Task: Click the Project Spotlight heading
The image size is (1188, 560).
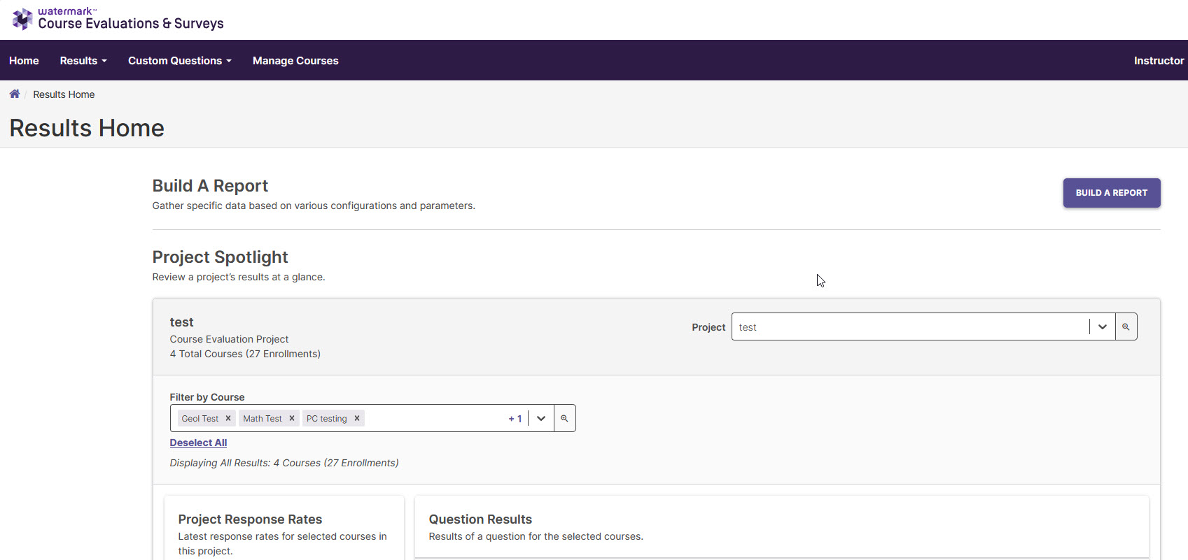Action: [220, 257]
